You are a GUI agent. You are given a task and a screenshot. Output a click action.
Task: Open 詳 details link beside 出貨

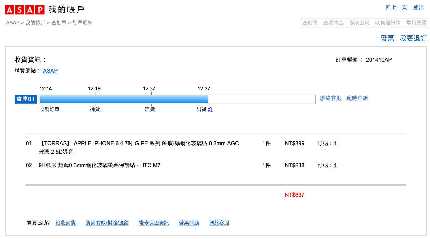(x=210, y=109)
